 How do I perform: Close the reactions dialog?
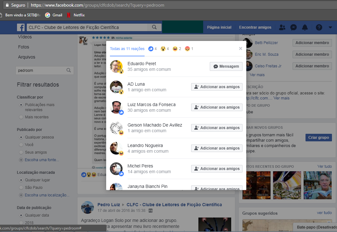(x=241, y=48)
